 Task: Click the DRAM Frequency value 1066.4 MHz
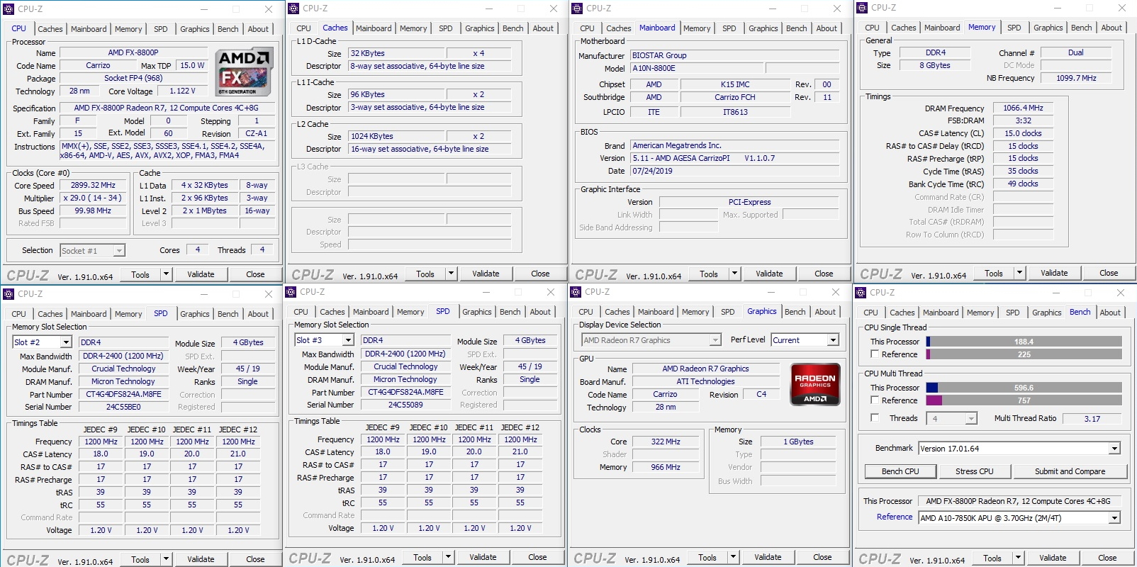tap(1023, 108)
